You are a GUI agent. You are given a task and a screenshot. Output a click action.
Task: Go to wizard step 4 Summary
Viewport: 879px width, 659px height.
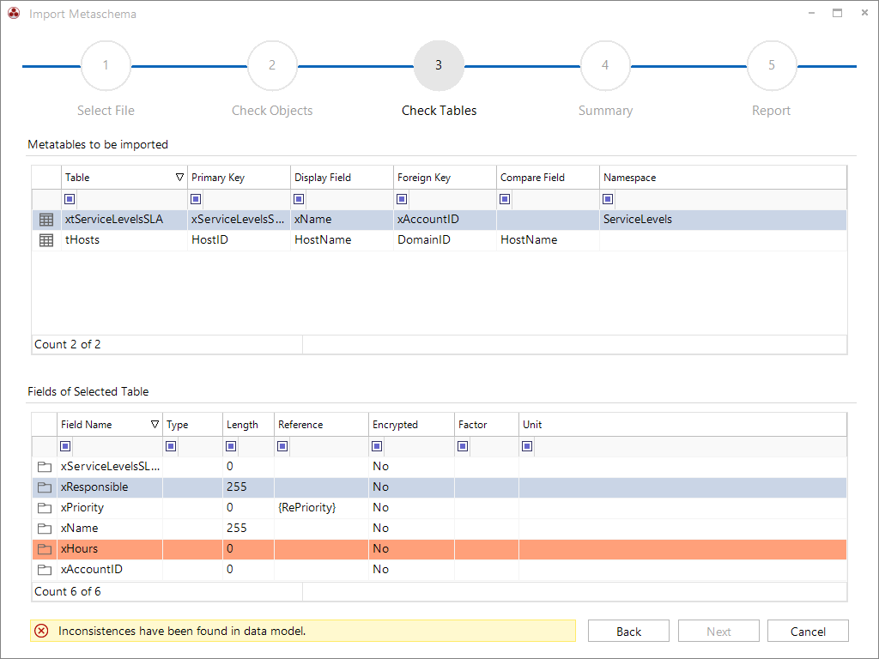point(605,65)
